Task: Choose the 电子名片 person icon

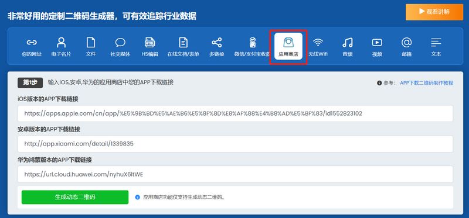Action: (x=62, y=43)
